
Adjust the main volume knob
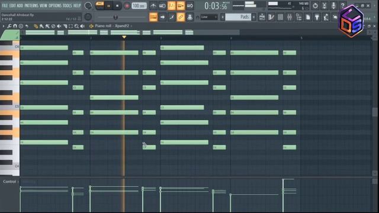88,5
